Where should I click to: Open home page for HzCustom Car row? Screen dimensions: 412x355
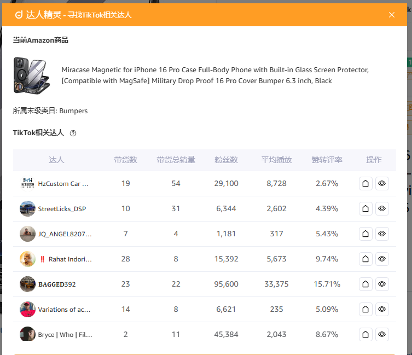[365, 184]
